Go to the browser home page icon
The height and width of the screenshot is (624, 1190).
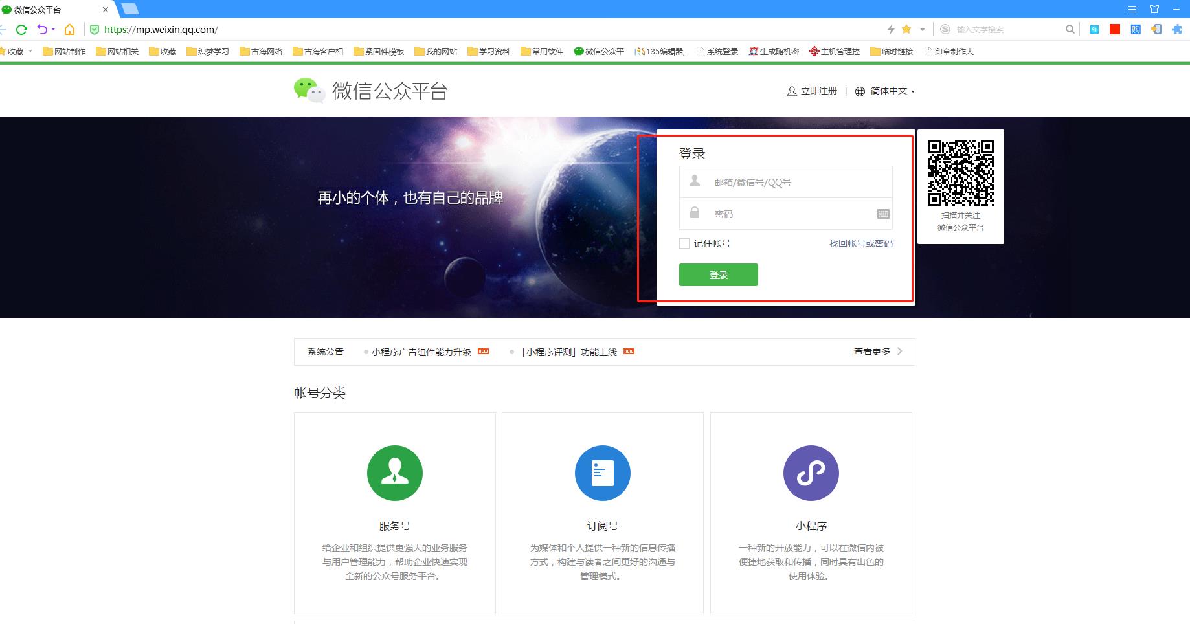click(70, 29)
